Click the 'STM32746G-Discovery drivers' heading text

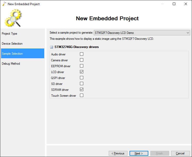77,47
